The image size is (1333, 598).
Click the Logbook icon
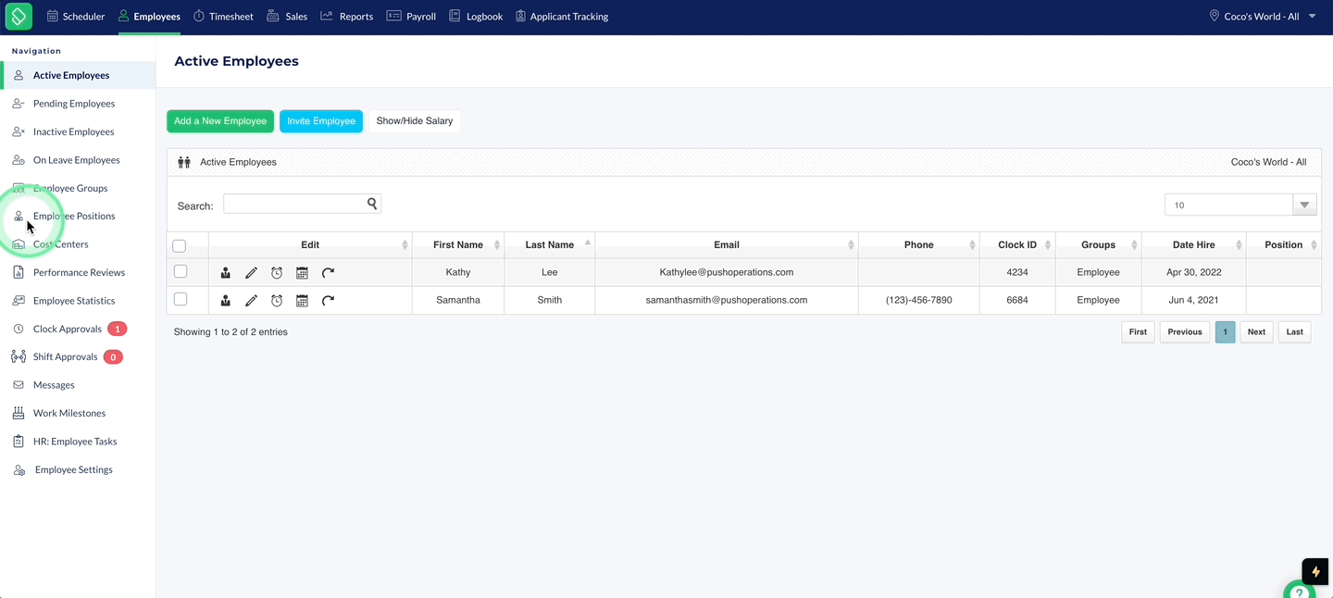[x=455, y=16]
